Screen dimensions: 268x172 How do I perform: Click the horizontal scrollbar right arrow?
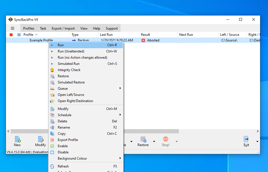[258, 131]
